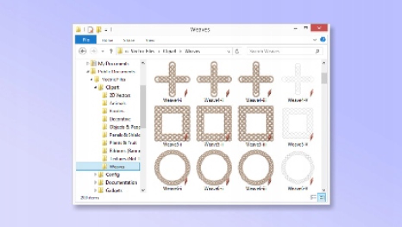The width and height of the screenshot is (402, 227).
Task: Open the Borders folder
Action: 116,111
